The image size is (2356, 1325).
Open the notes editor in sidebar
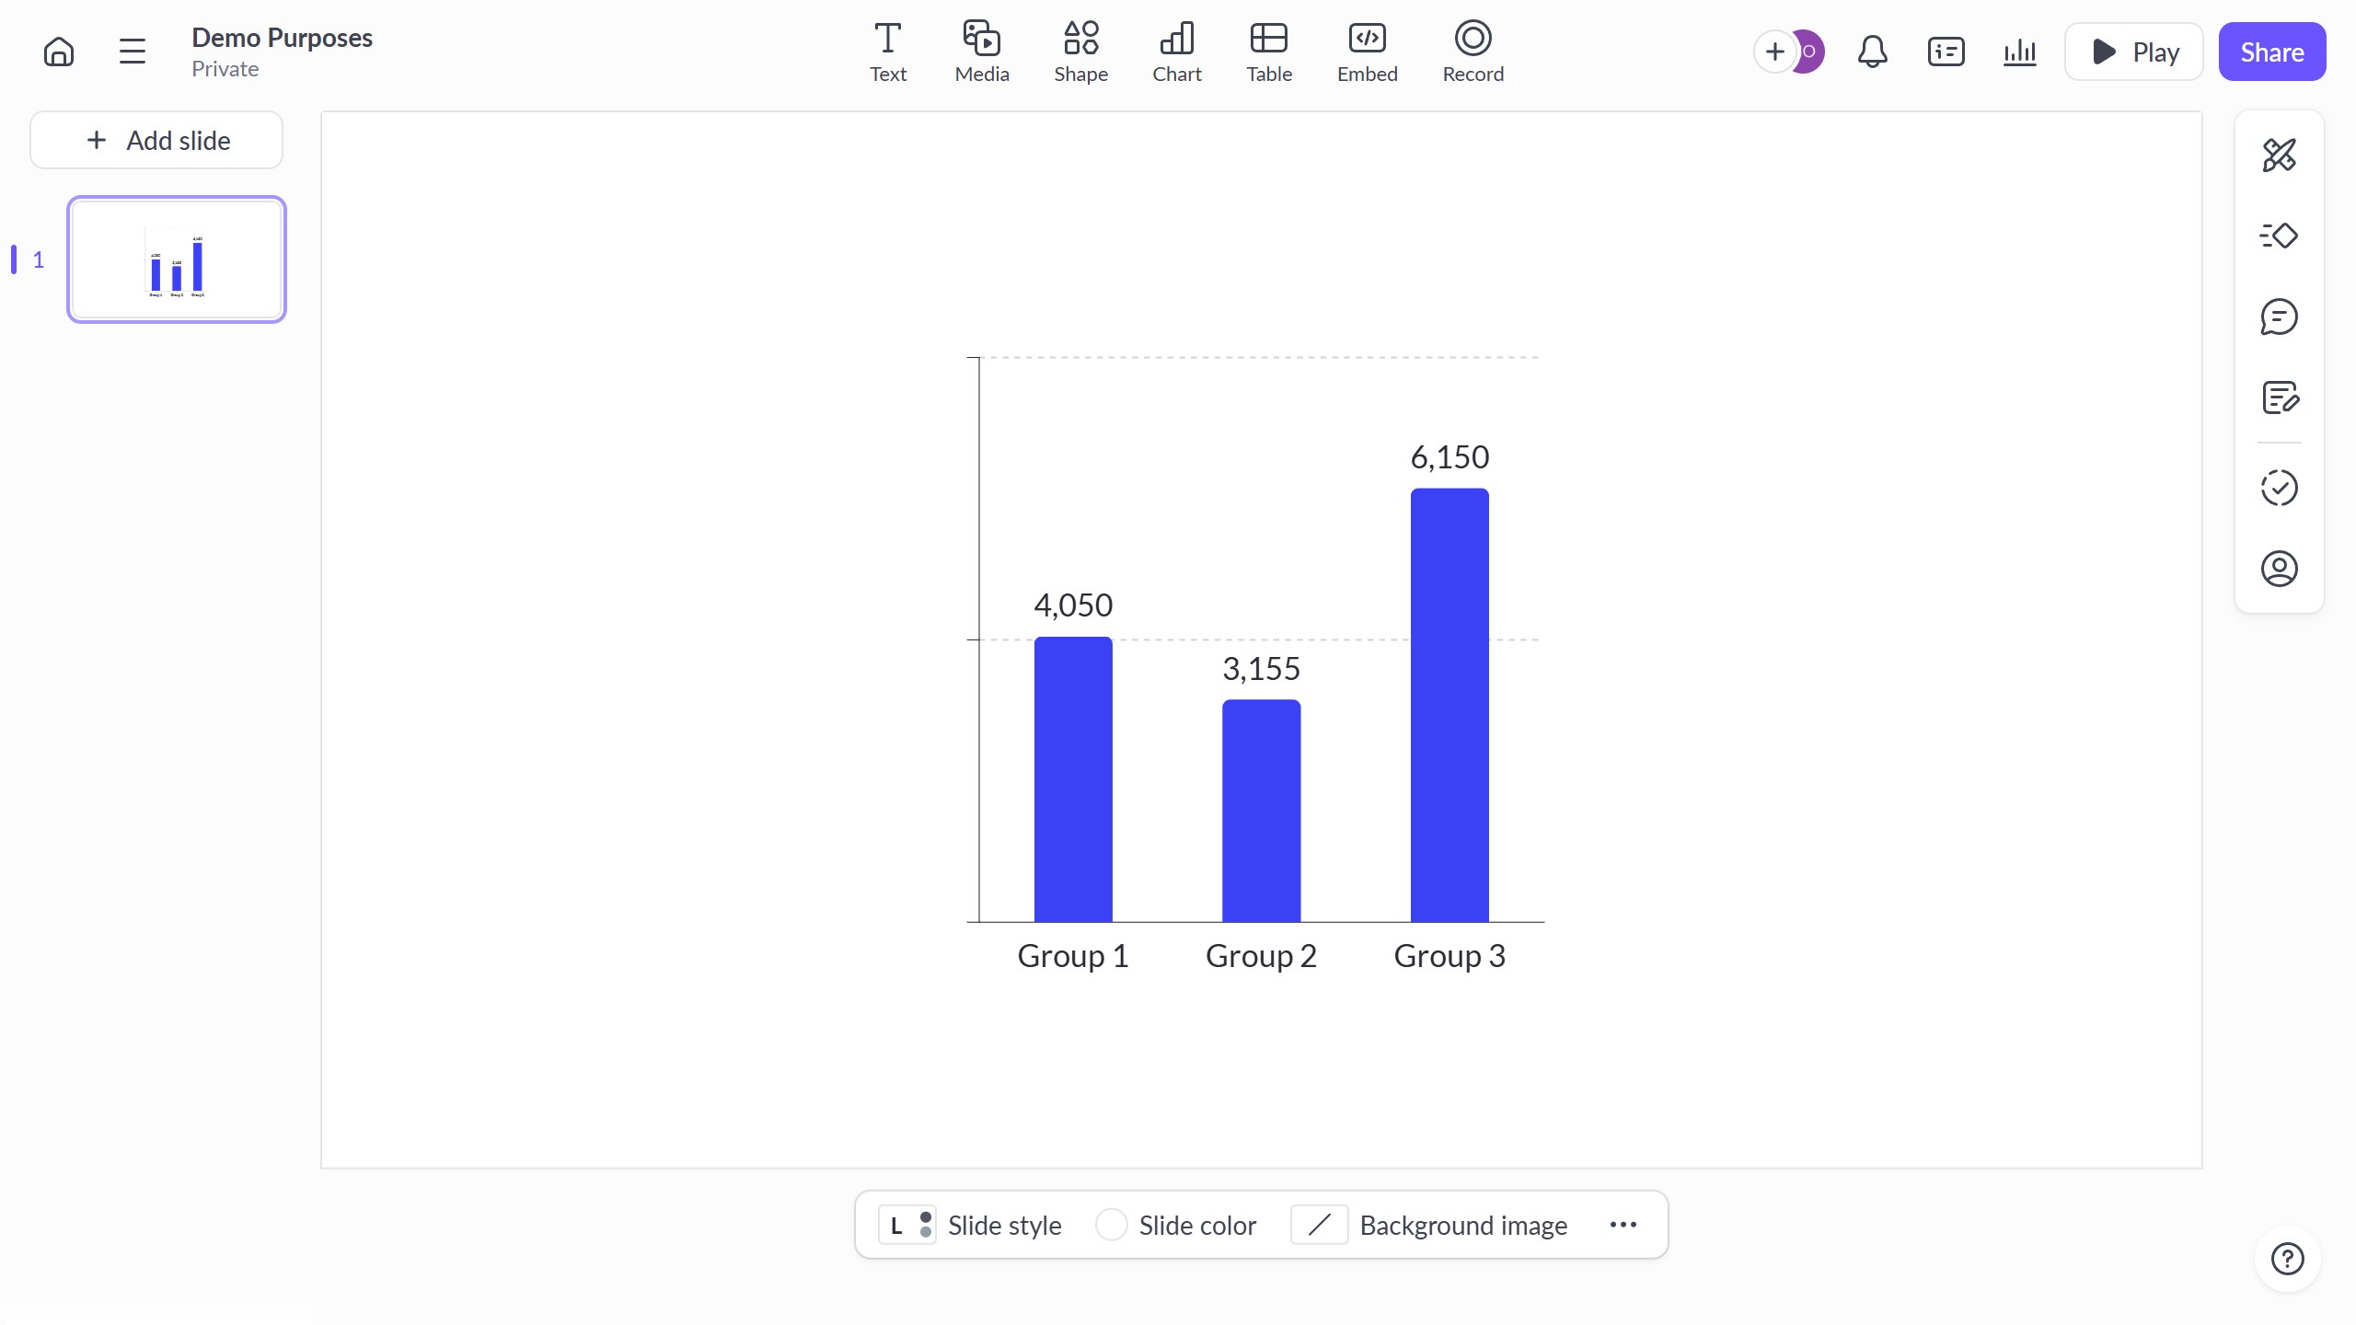[x=2279, y=397]
